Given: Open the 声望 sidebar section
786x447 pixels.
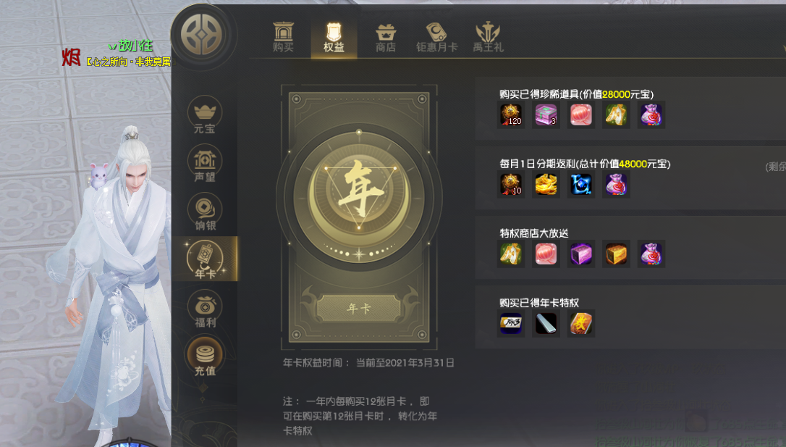Looking at the screenshot, I should [205, 164].
